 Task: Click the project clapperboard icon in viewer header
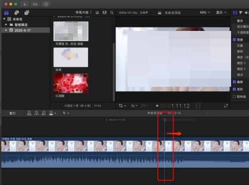(159, 13)
